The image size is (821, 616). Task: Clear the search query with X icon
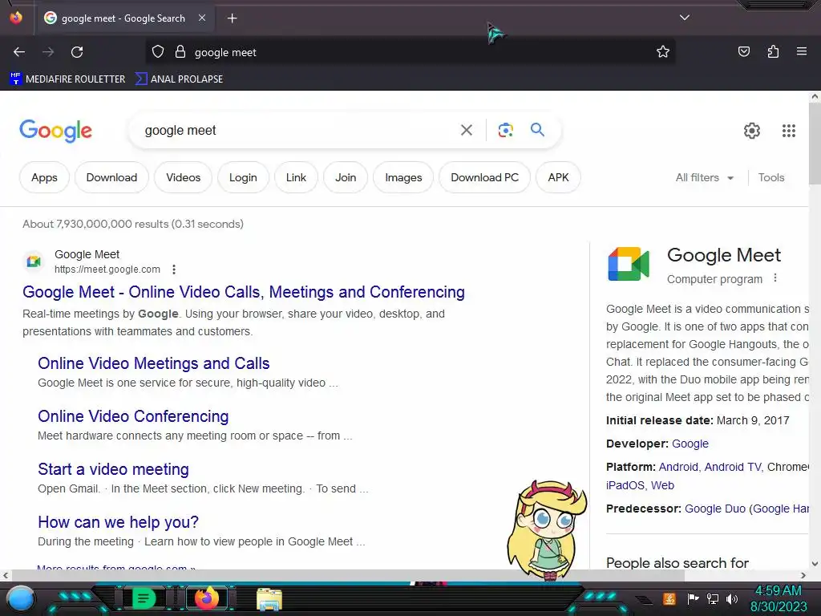tap(466, 130)
